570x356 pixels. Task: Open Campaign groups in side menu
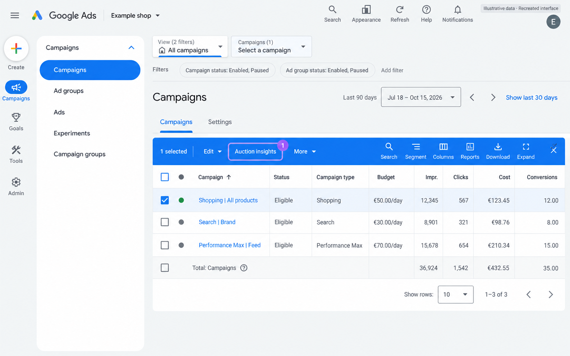(x=79, y=154)
